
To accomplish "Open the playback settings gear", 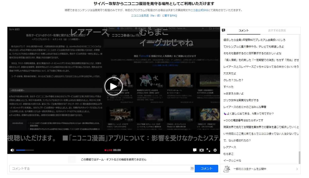I will (x=215, y=150).
